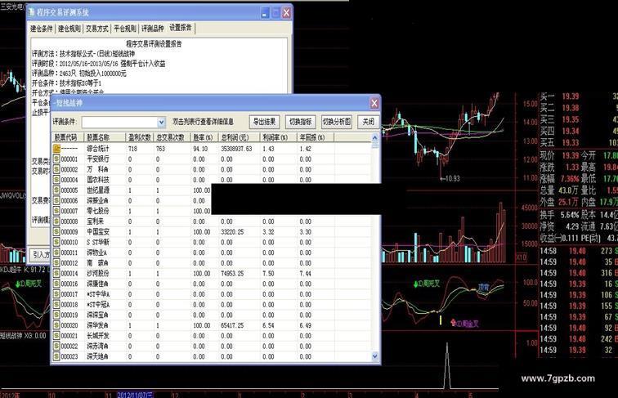Click the S icon for stock 000004

click(x=56, y=180)
